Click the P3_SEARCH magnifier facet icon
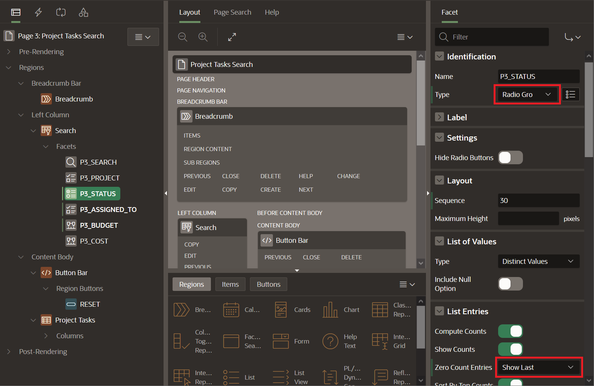The image size is (594, 386). coord(71,162)
